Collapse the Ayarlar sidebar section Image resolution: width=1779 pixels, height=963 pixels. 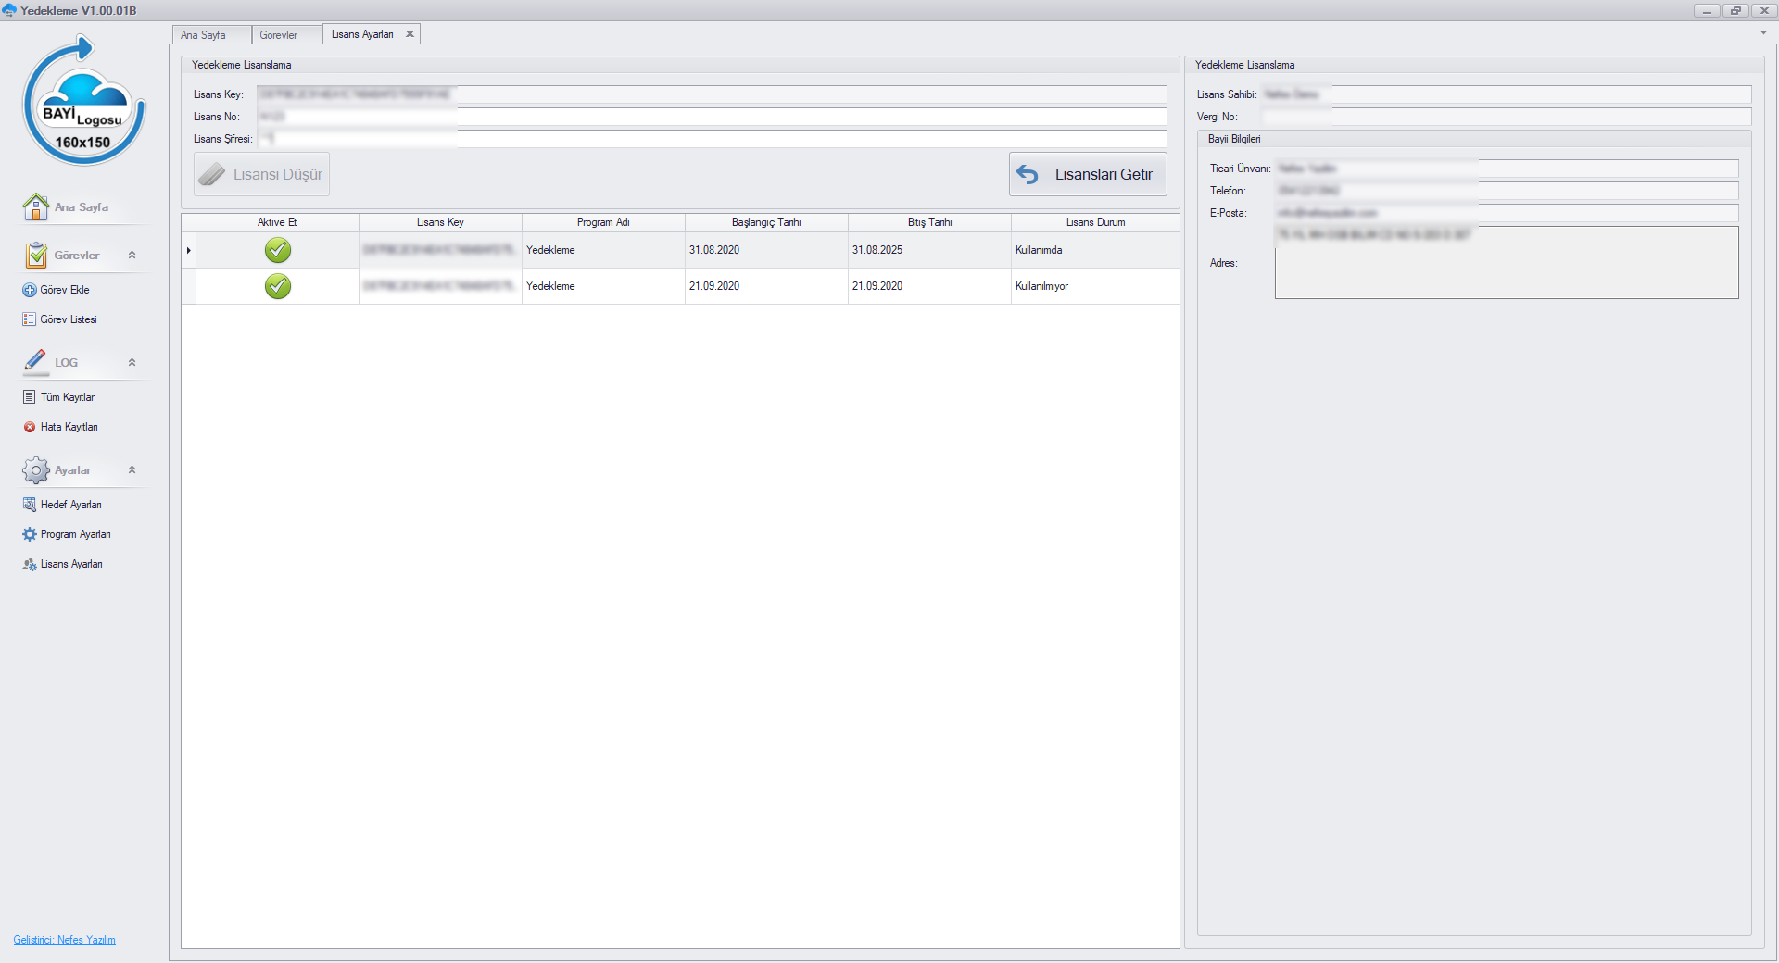coord(132,470)
